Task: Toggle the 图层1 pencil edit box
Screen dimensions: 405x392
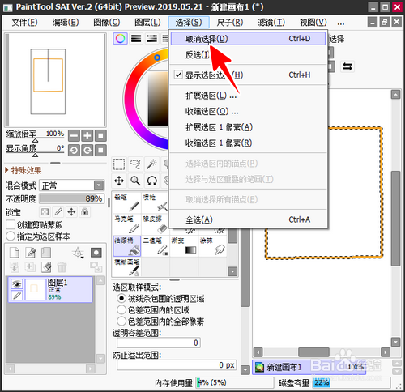Action: (x=16, y=295)
